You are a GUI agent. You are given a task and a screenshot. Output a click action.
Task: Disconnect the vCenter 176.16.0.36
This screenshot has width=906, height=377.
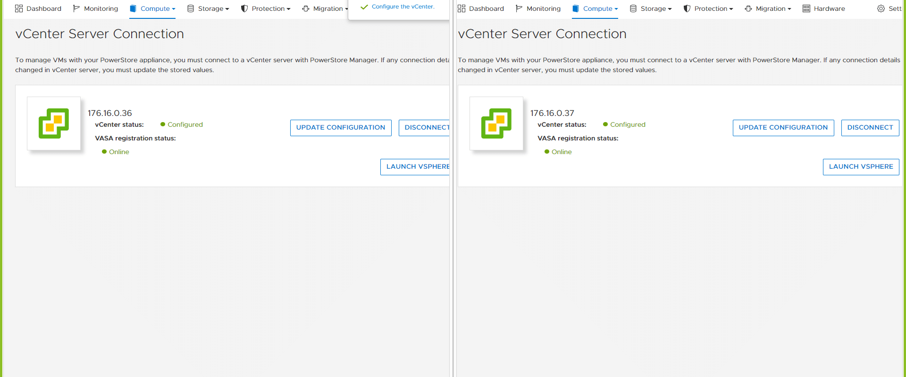pyautogui.click(x=424, y=128)
